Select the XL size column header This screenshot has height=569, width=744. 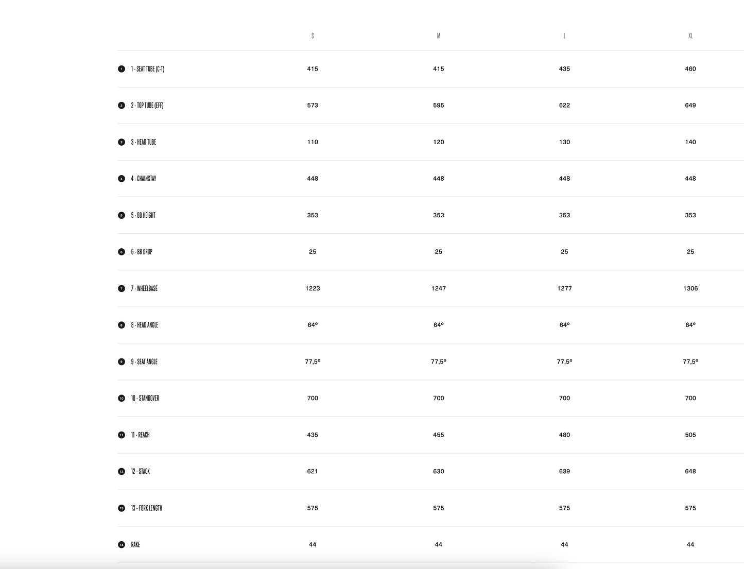tap(690, 36)
